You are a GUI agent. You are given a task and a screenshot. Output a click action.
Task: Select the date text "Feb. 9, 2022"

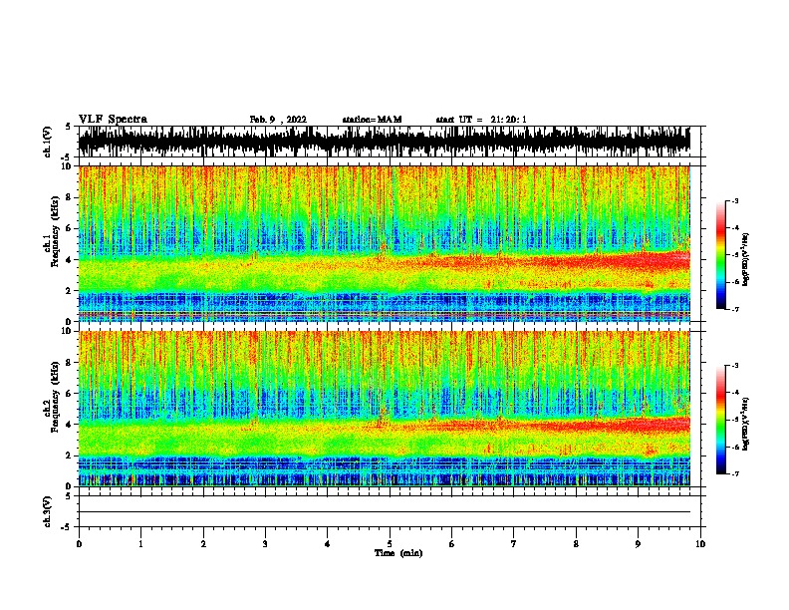pyautogui.click(x=278, y=120)
